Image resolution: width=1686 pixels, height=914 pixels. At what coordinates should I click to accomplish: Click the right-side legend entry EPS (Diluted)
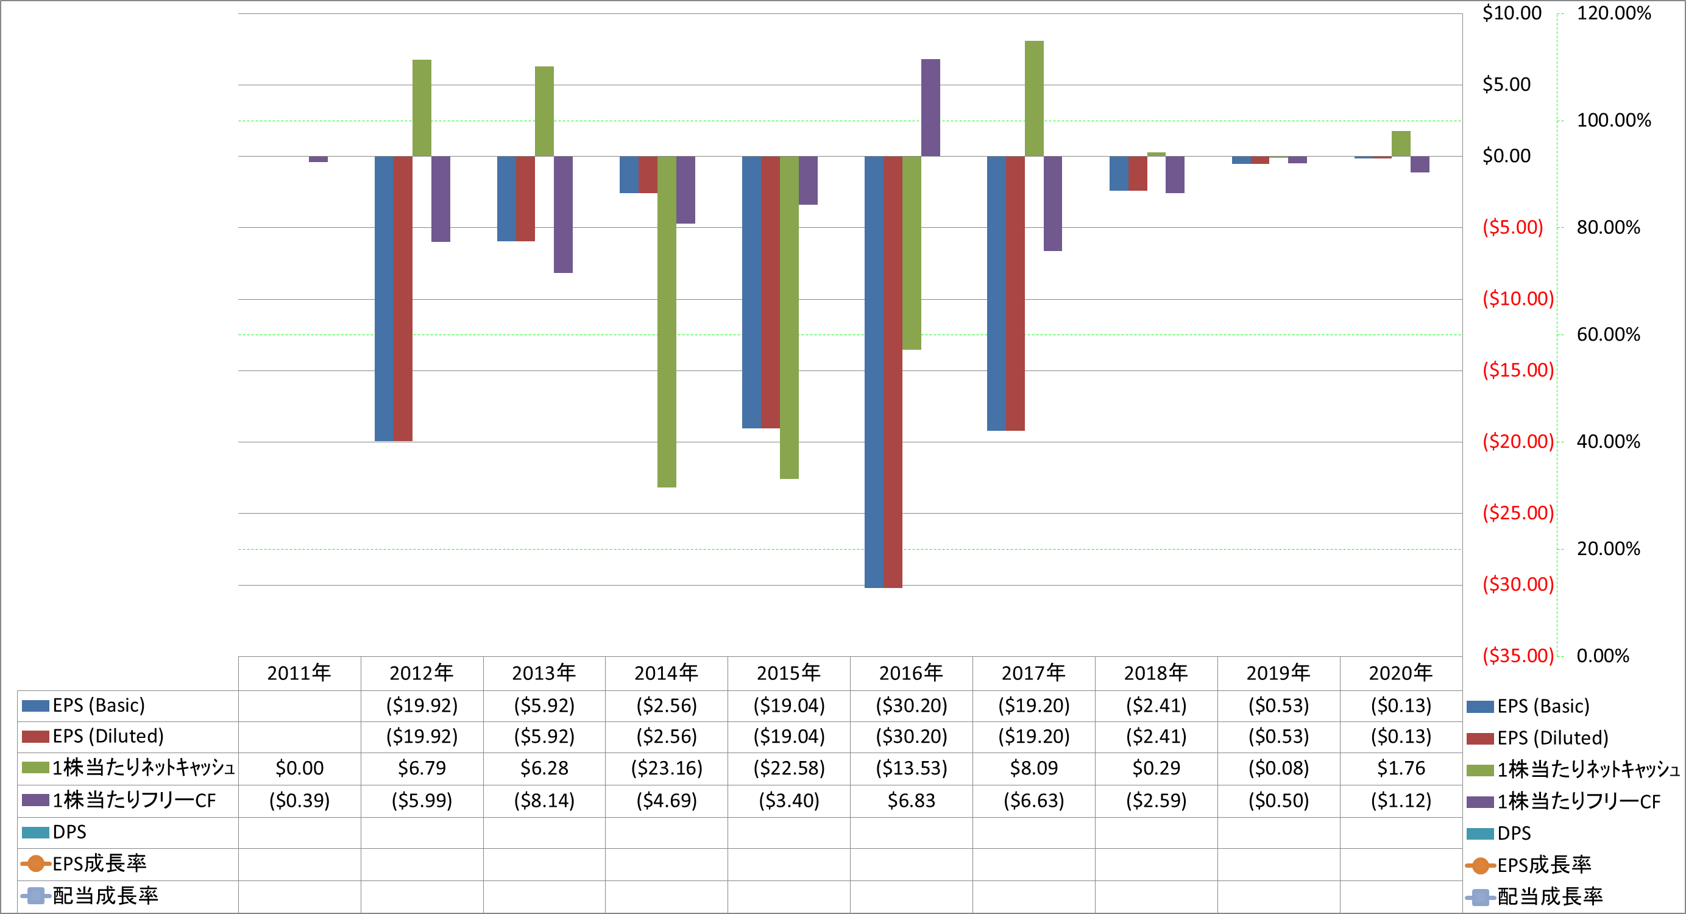click(x=1537, y=739)
